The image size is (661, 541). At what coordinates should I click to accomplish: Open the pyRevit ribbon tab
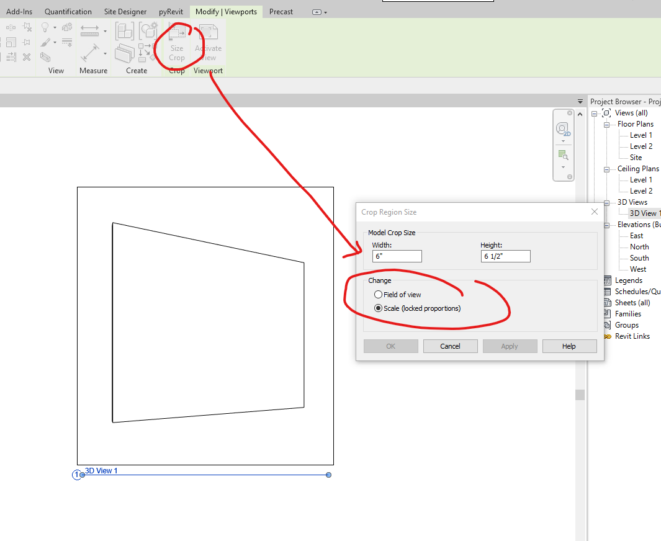171,12
